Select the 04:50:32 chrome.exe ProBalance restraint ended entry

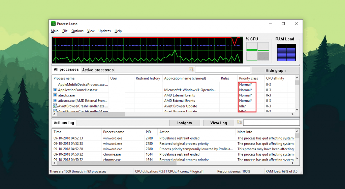(174, 154)
